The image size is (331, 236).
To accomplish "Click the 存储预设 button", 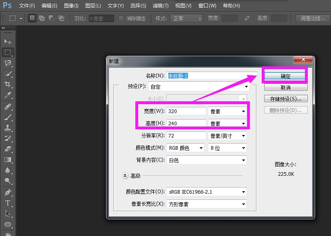I will pyautogui.click(x=285, y=98).
